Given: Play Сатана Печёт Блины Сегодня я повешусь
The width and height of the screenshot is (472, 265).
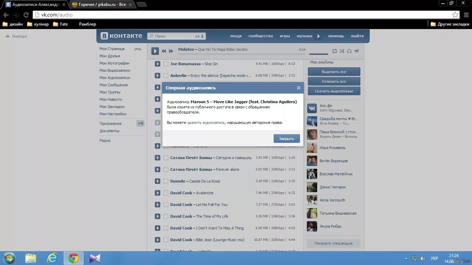Looking at the screenshot, I should click(x=158, y=158).
